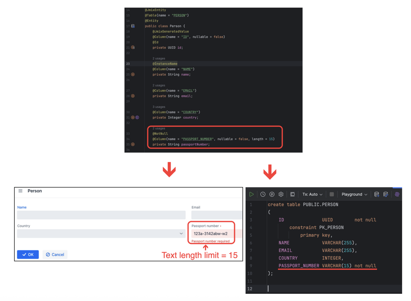Click the purple E gutter icon on line 31
This screenshot has width=411, height=301.
(137, 117)
